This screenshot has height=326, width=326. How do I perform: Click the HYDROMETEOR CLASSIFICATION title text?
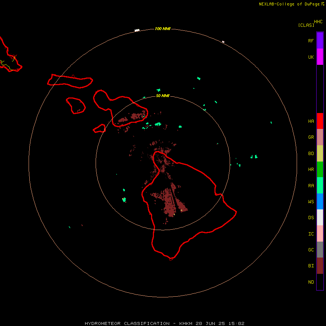[127, 323]
